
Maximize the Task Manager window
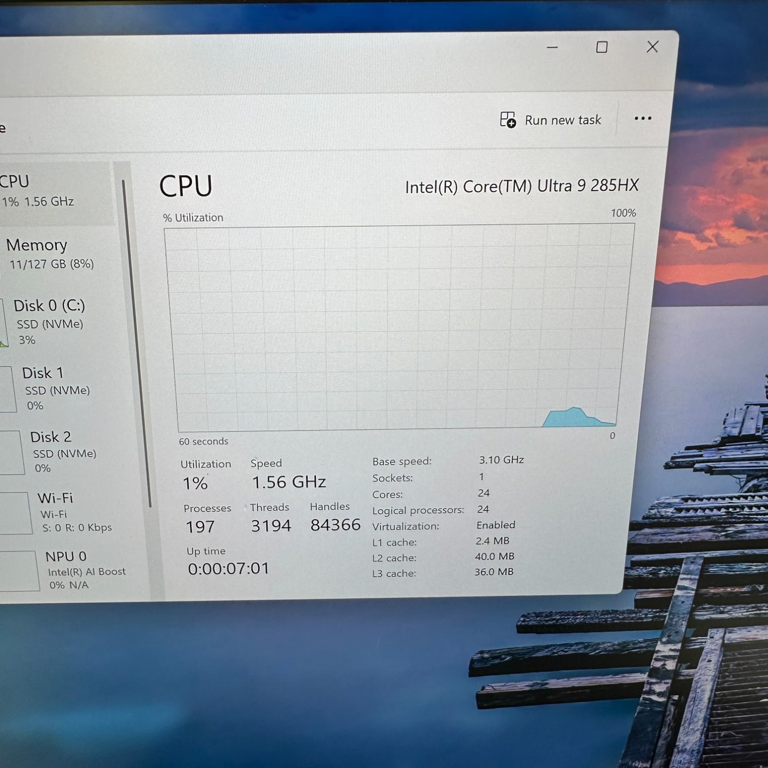tap(602, 47)
